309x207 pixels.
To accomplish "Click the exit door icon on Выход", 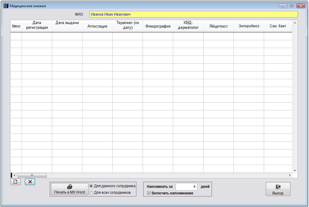I will [x=278, y=187].
